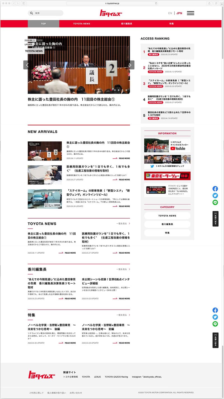Toggle the Safari sidebar button
224x399 pixels.
[x=24, y=3]
